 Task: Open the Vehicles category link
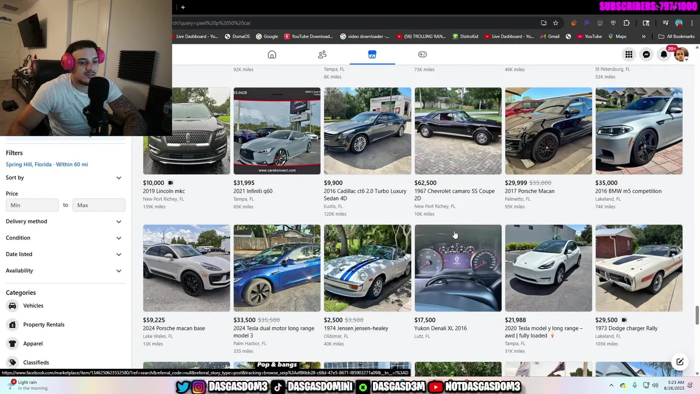33,306
